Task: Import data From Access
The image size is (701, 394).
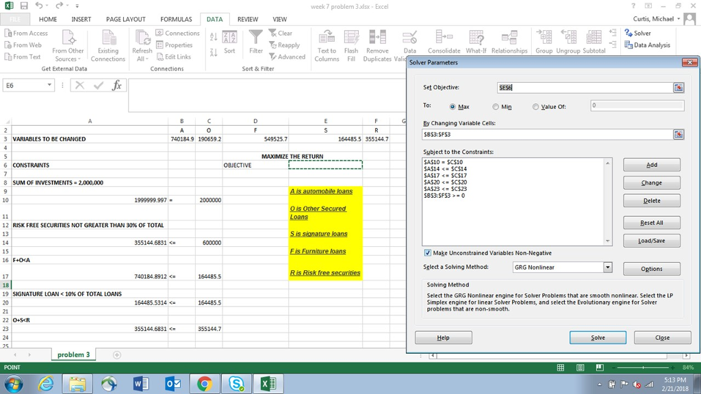Action: pos(26,33)
